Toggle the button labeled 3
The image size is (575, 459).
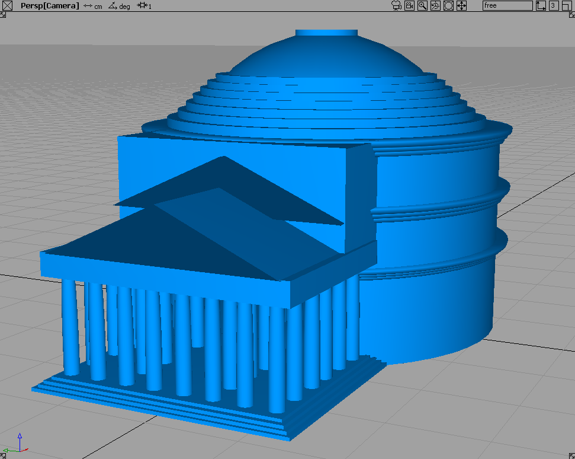pyautogui.click(x=553, y=6)
